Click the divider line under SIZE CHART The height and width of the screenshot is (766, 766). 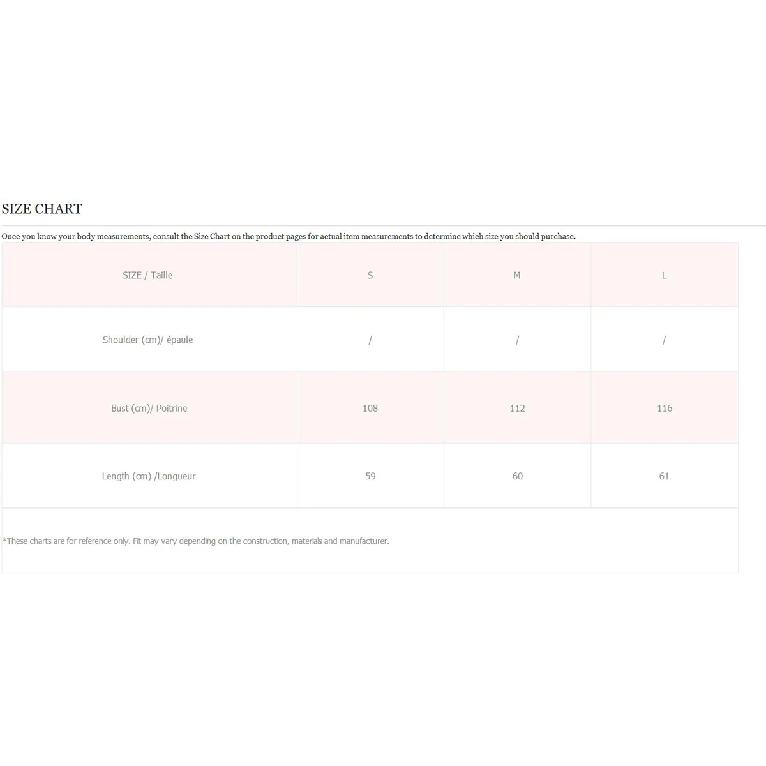coord(383,225)
